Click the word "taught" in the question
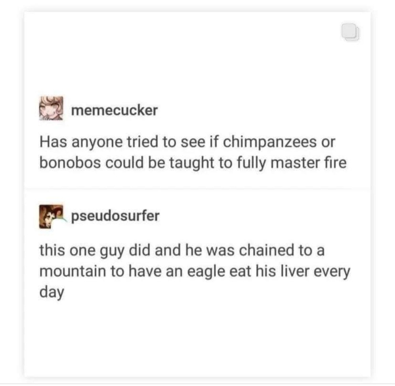The image size is (395, 386). (x=192, y=163)
